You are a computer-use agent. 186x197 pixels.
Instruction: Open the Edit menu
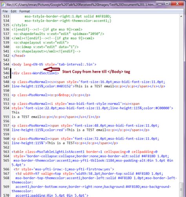coord(13,11)
